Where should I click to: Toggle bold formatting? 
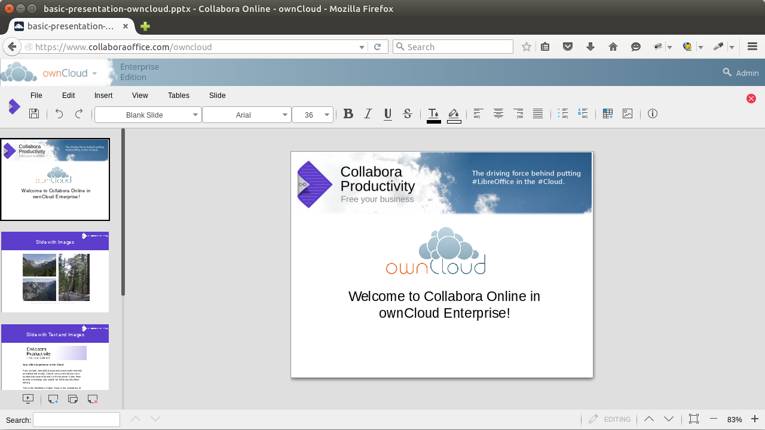[x=348, y=113]
